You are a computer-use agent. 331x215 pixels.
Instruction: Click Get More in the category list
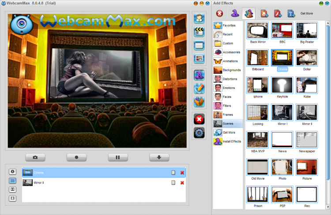[228, 132]
